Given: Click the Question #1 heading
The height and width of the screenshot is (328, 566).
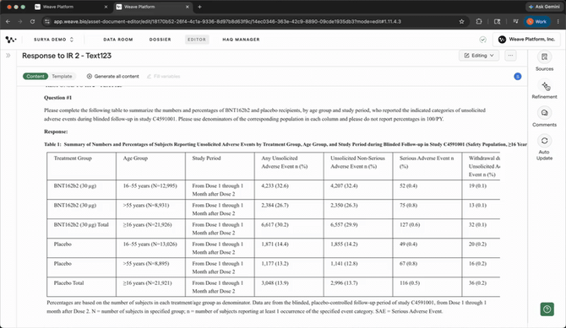Looking at the screenshot, I should [x=57, y=98].
